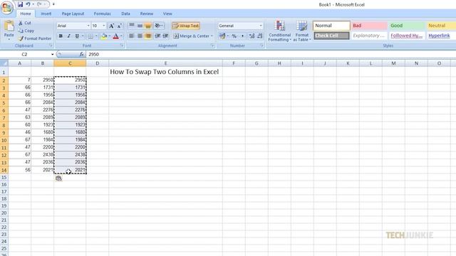The width and height of the screenshot is (456, 256).
Task: Click the Paste Options icon below column C
Action: tap(58, 178)
